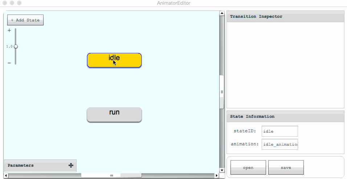Click the horizontal scrollbar right arrow
This screenshot has height=179, width=347.
[x=217, y=175]
